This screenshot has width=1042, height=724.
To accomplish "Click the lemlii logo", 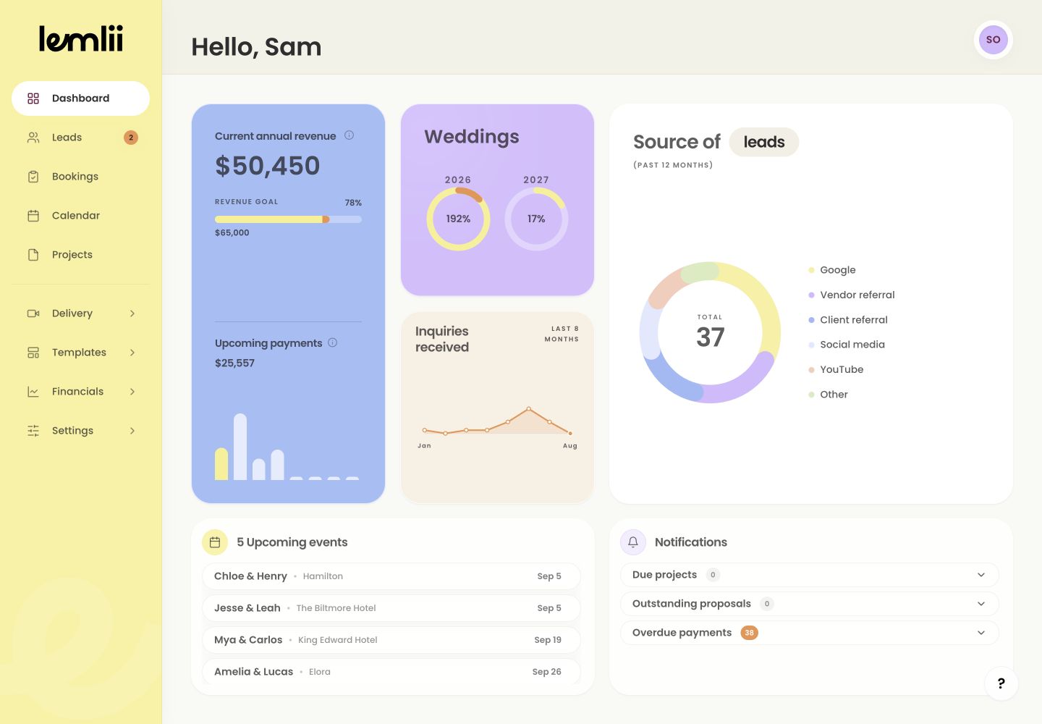I will pos(80,39).
